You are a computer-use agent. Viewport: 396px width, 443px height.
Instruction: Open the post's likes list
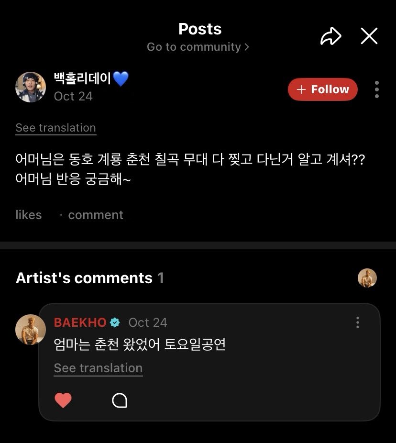click(x=29, y=215)
